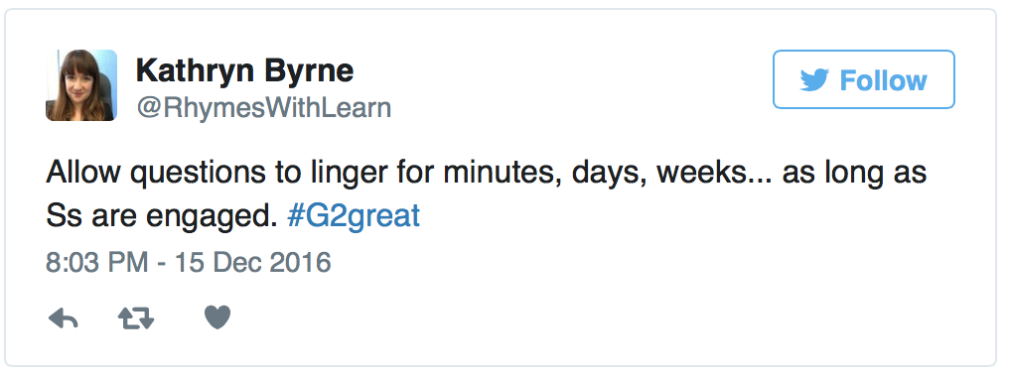The height and width of the screenshot is (375, 1009).
Task: Open the #G2great hashtag
Action: click(354, 217)
